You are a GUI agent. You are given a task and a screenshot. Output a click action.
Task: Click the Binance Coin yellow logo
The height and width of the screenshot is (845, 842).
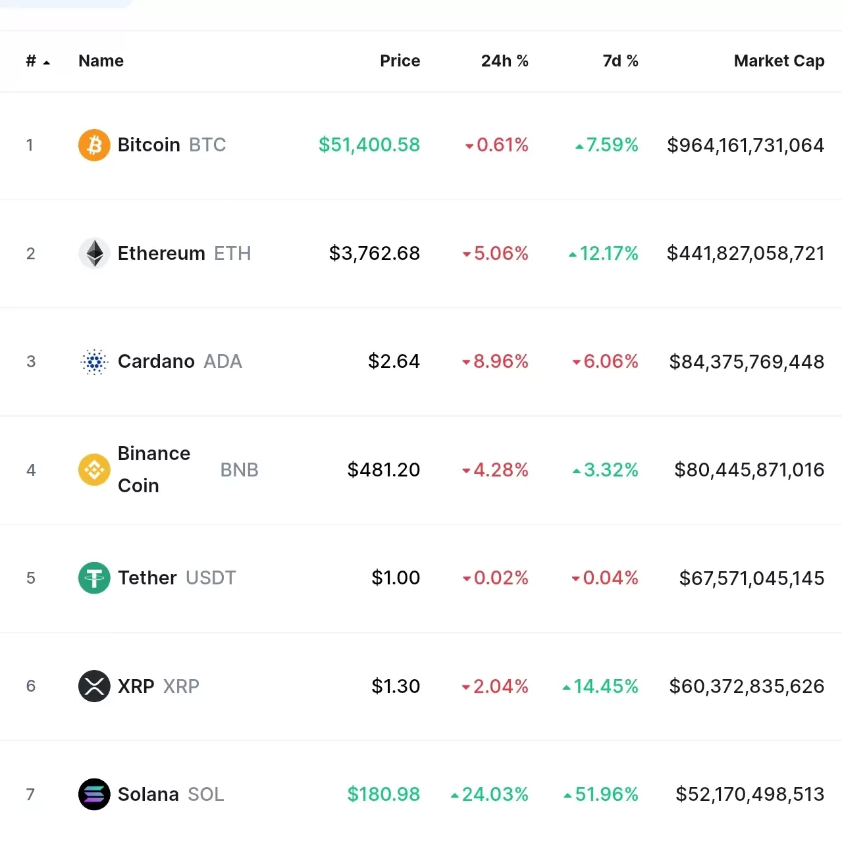tap(94, 470)
